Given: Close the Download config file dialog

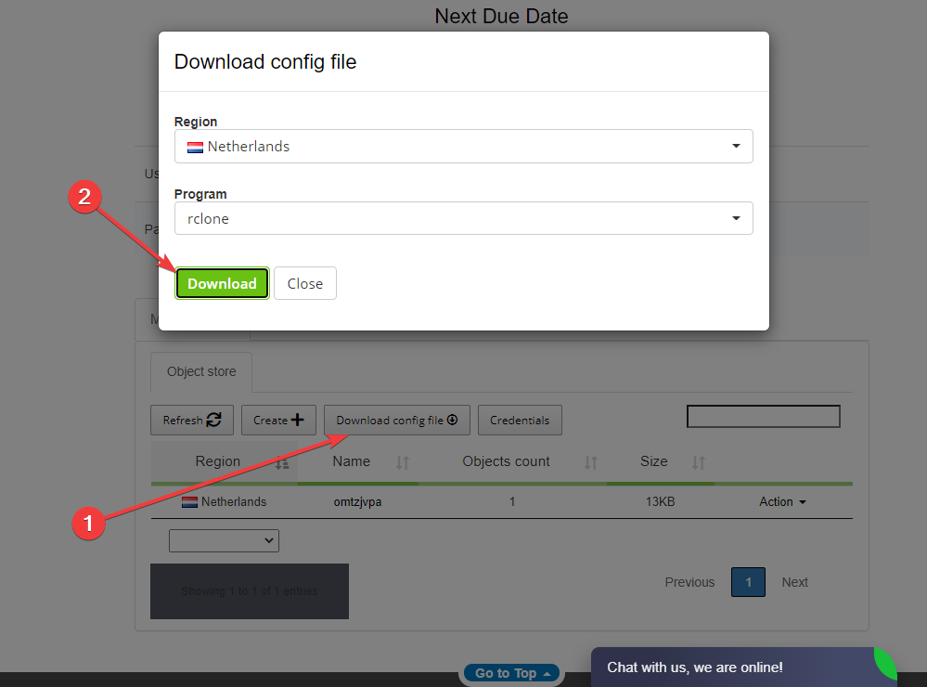Looking at the screenshot, I should 304,284.
